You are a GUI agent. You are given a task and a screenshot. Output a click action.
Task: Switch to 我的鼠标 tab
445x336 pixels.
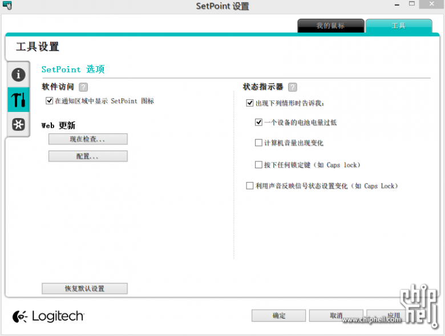(x=331, y=26)
